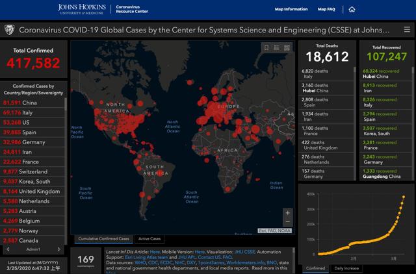Click 422 deaths United Kingdom entry

pos(326,145)
